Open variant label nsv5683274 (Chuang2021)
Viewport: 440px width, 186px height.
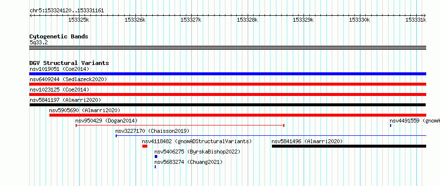click(x=188, y=162)
